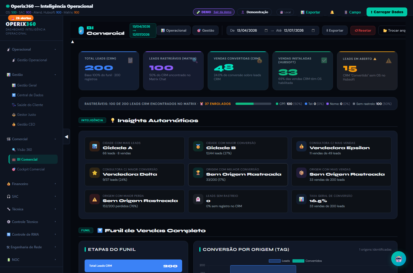The height and width of the screenshot is (273, 413).
Task: Click the BI Comercial page logo icon
Action: [81, 30]
